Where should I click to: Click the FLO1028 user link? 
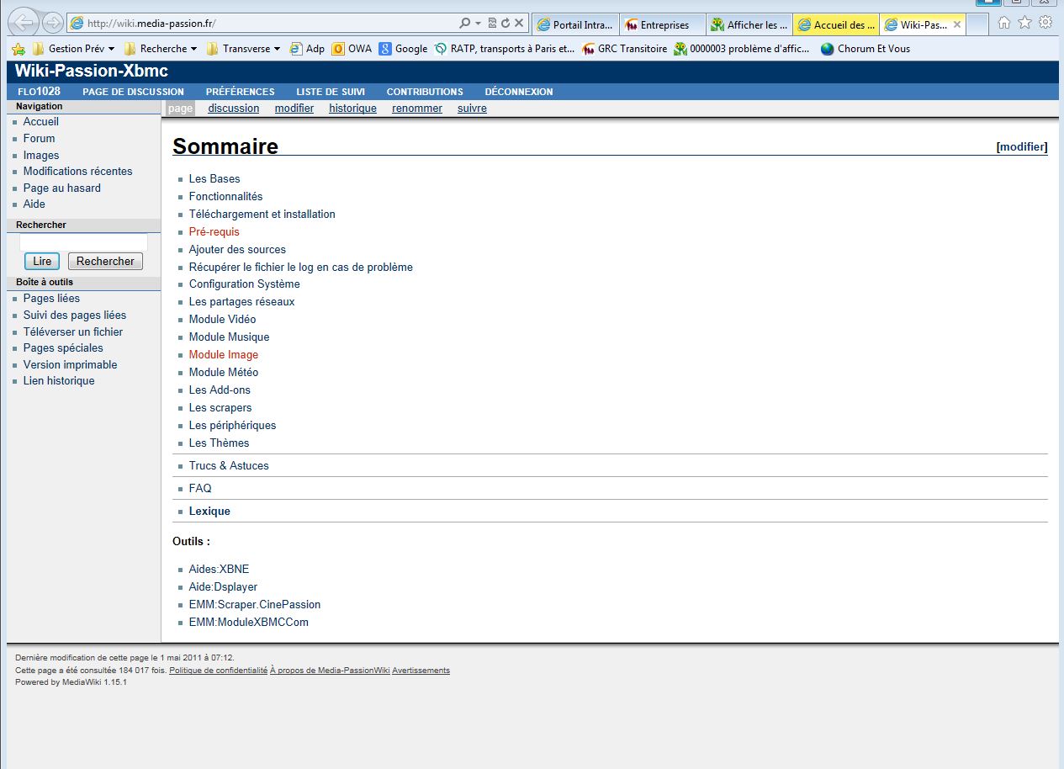tap(39, 92)
